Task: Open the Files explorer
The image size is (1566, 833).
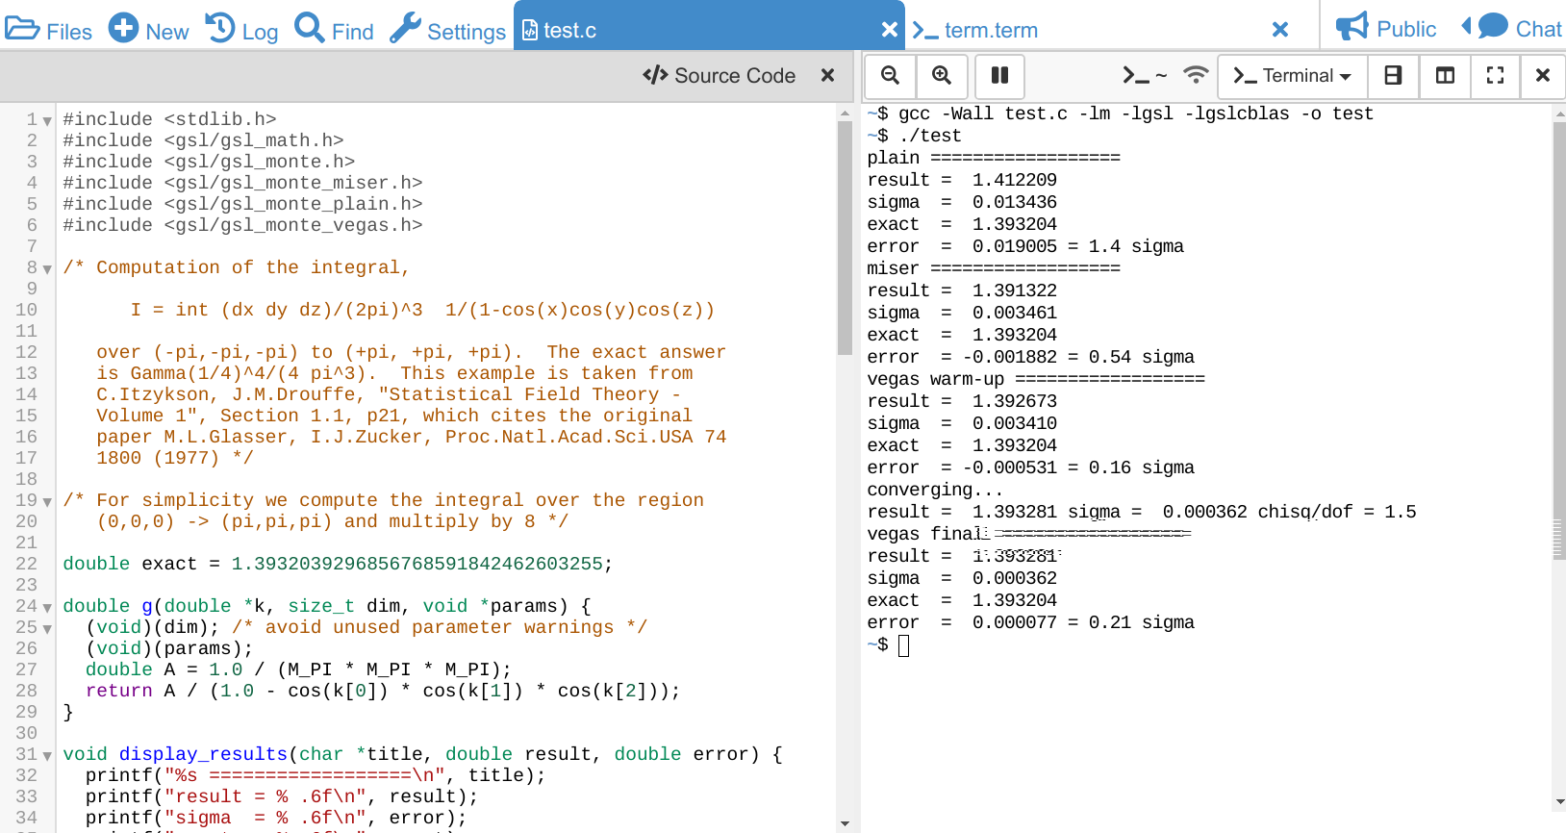Action: [x=49, y=30]
